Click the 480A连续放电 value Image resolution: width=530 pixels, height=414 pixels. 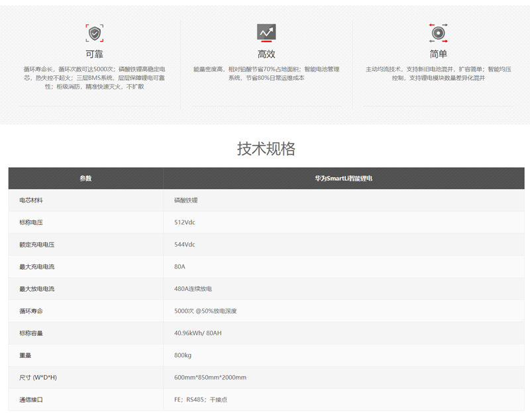pos(193,289)
